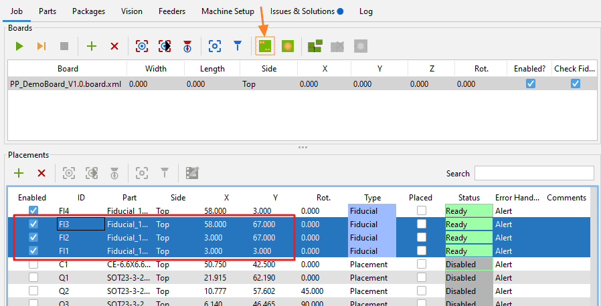
Task: Enable the C1 placement checkbox
Action: [33, 264]
